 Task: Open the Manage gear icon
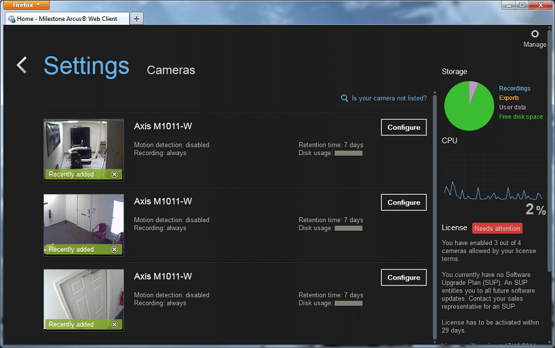pyautogui.click(x=535, y=34)
